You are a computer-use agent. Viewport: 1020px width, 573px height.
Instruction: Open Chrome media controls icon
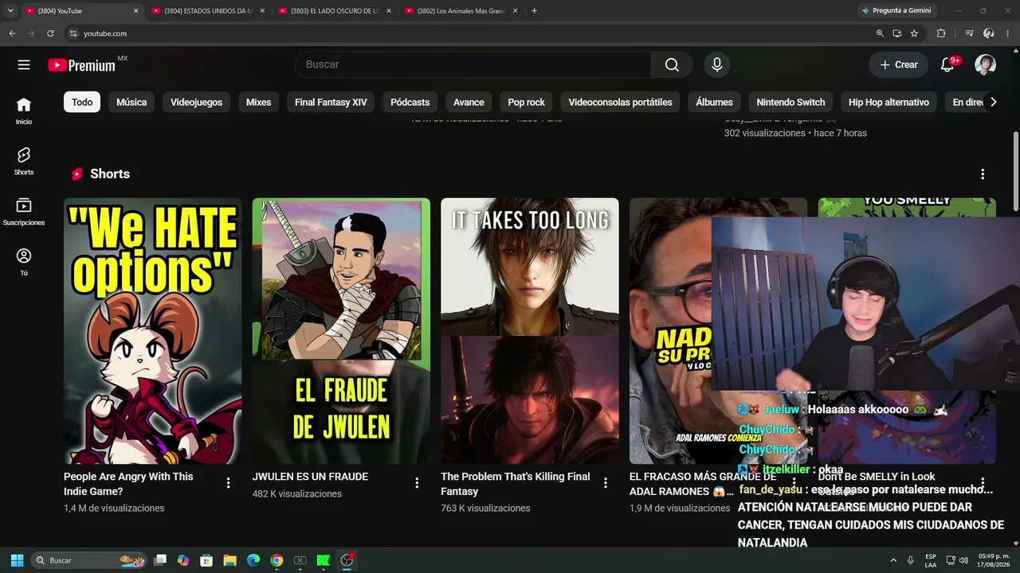point(969,33)
